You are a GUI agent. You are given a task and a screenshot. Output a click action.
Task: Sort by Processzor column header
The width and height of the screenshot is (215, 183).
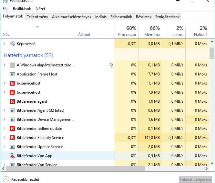point(127,32)
